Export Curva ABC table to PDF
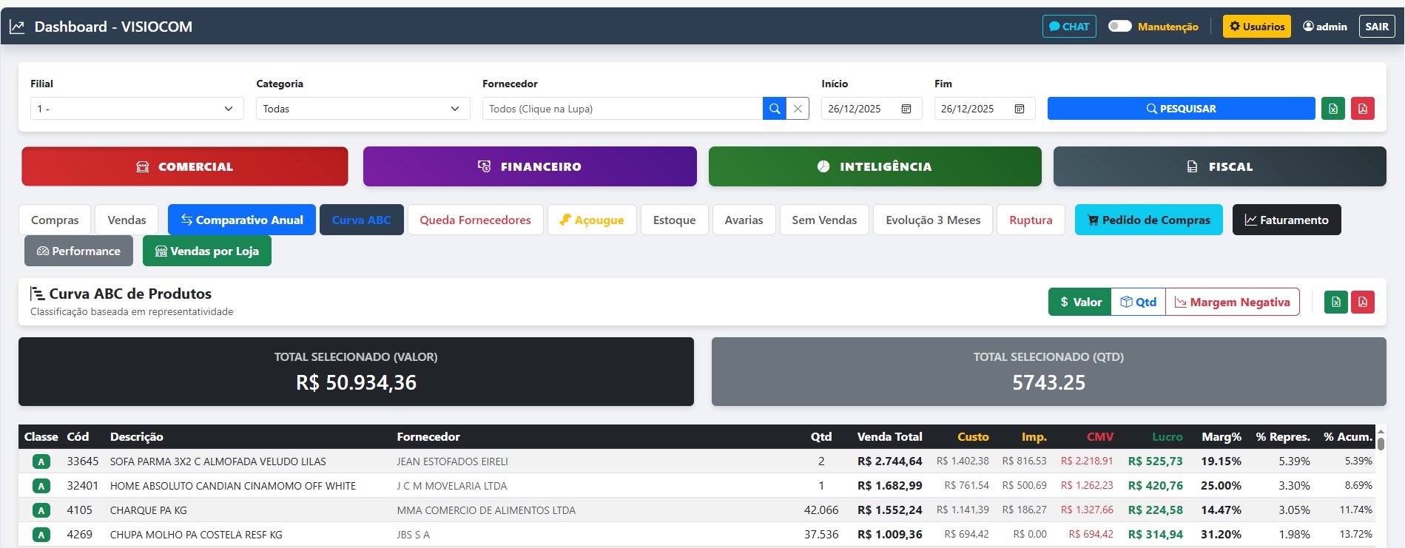Viewport: 1405px width, 548px height. coord(1363,302)
